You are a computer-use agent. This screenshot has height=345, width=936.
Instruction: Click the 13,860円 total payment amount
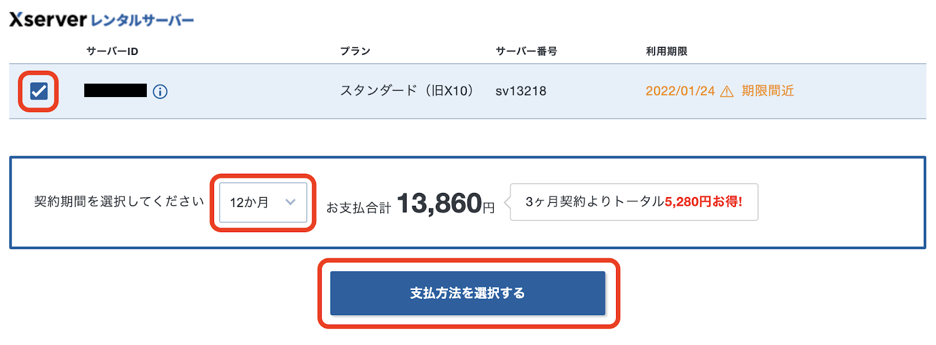click(446, 203)
